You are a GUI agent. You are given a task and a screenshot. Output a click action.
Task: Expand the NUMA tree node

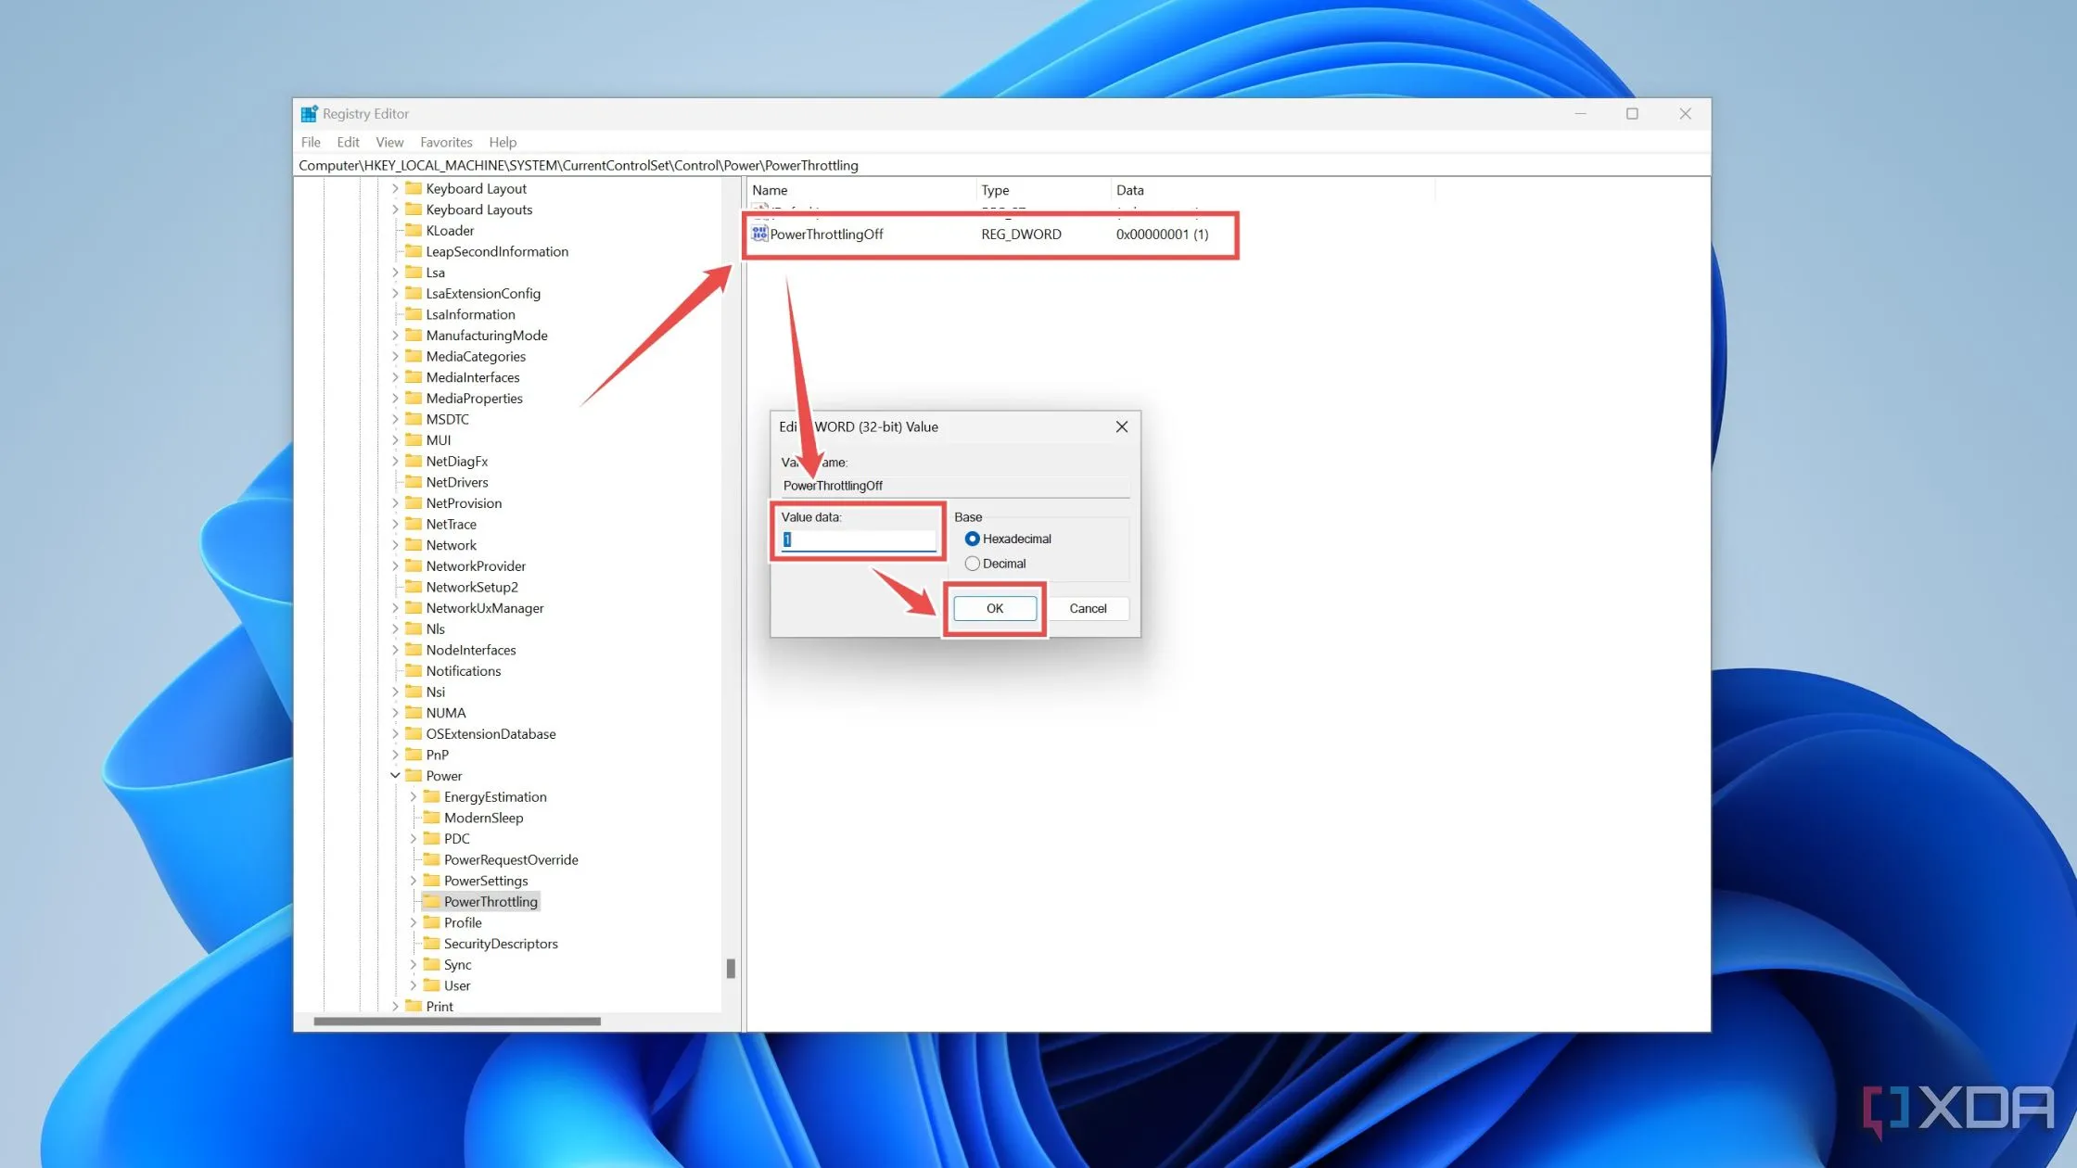(x=394, y=712)
